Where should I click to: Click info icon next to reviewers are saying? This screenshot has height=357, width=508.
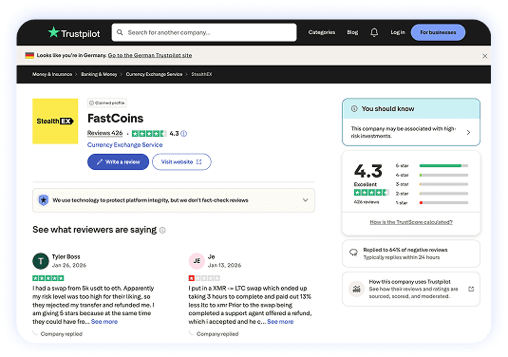pos(162,230)
